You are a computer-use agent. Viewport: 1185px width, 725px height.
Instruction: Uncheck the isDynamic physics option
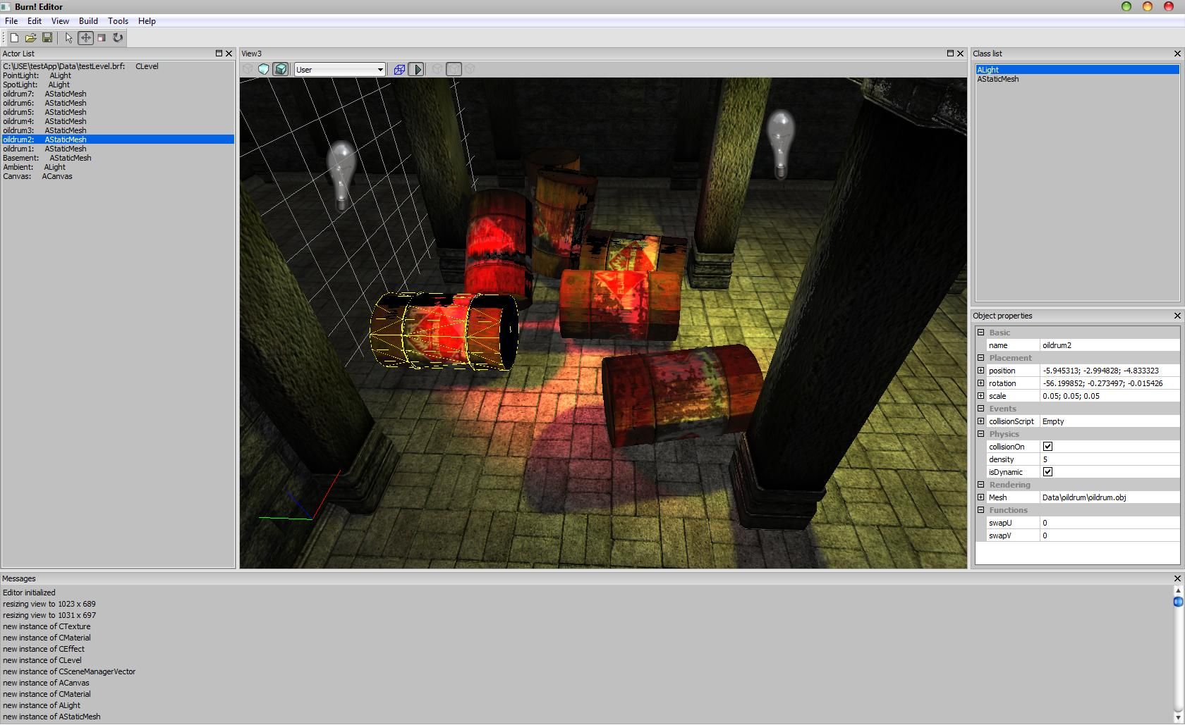coord(1047,472)
